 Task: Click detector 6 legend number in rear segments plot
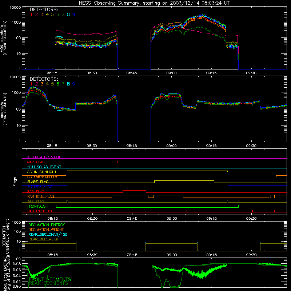point(58,84)
